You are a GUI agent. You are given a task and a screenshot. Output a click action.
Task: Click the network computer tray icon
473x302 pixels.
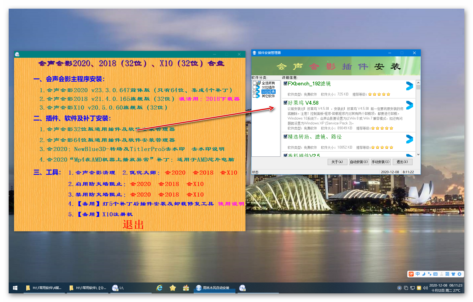click(413, 288)
